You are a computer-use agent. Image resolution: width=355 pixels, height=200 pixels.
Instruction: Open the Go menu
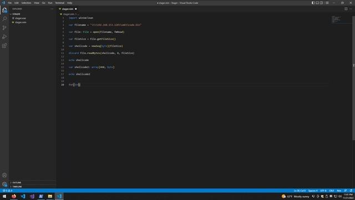44,3
